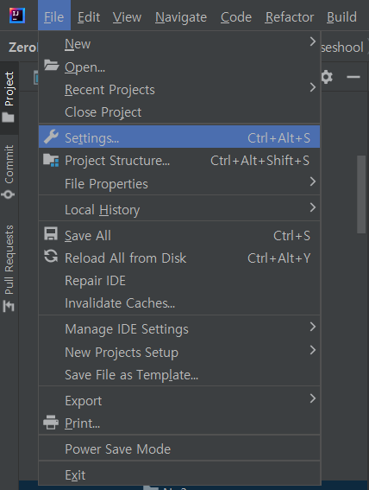Screen dimensions: 369x490
Task: Expand the Local History submenu
Action: [179, 209]
